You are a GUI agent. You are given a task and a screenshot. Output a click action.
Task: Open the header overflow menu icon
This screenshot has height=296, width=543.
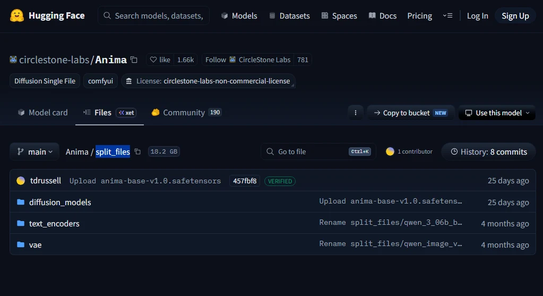tap(448, 15)
